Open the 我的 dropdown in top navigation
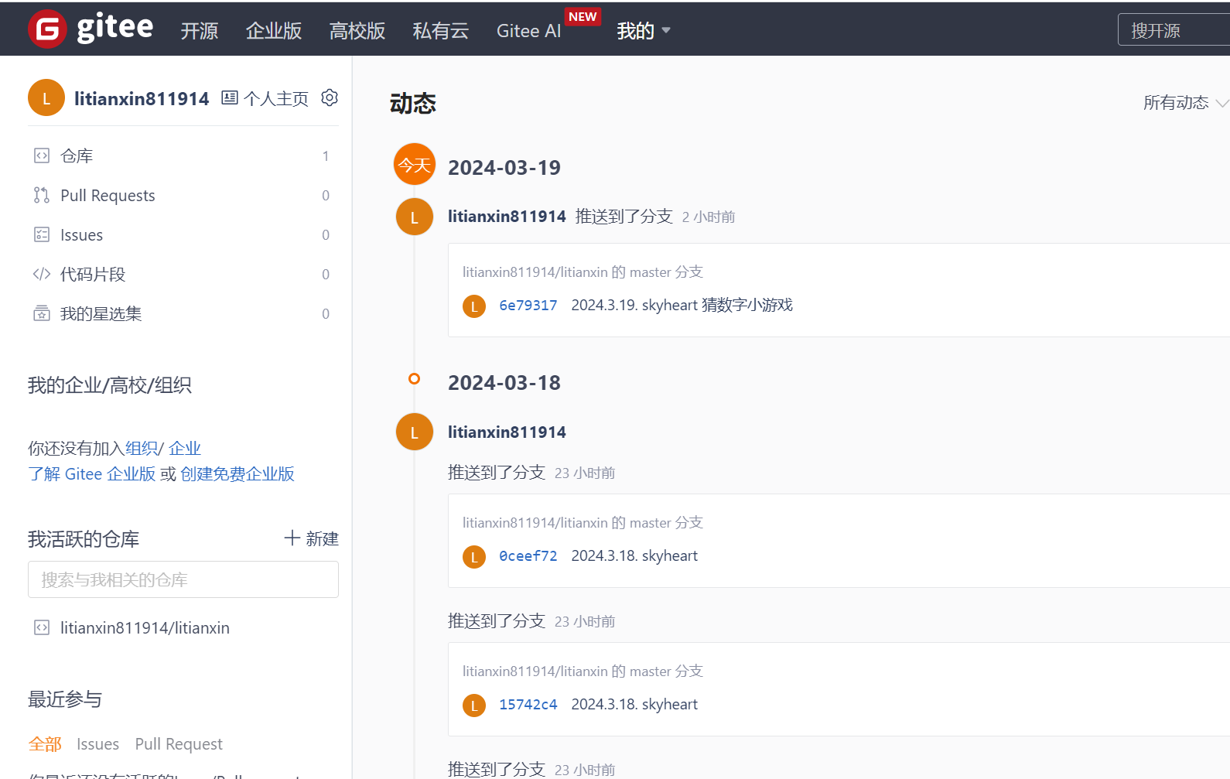 point(644,30)
